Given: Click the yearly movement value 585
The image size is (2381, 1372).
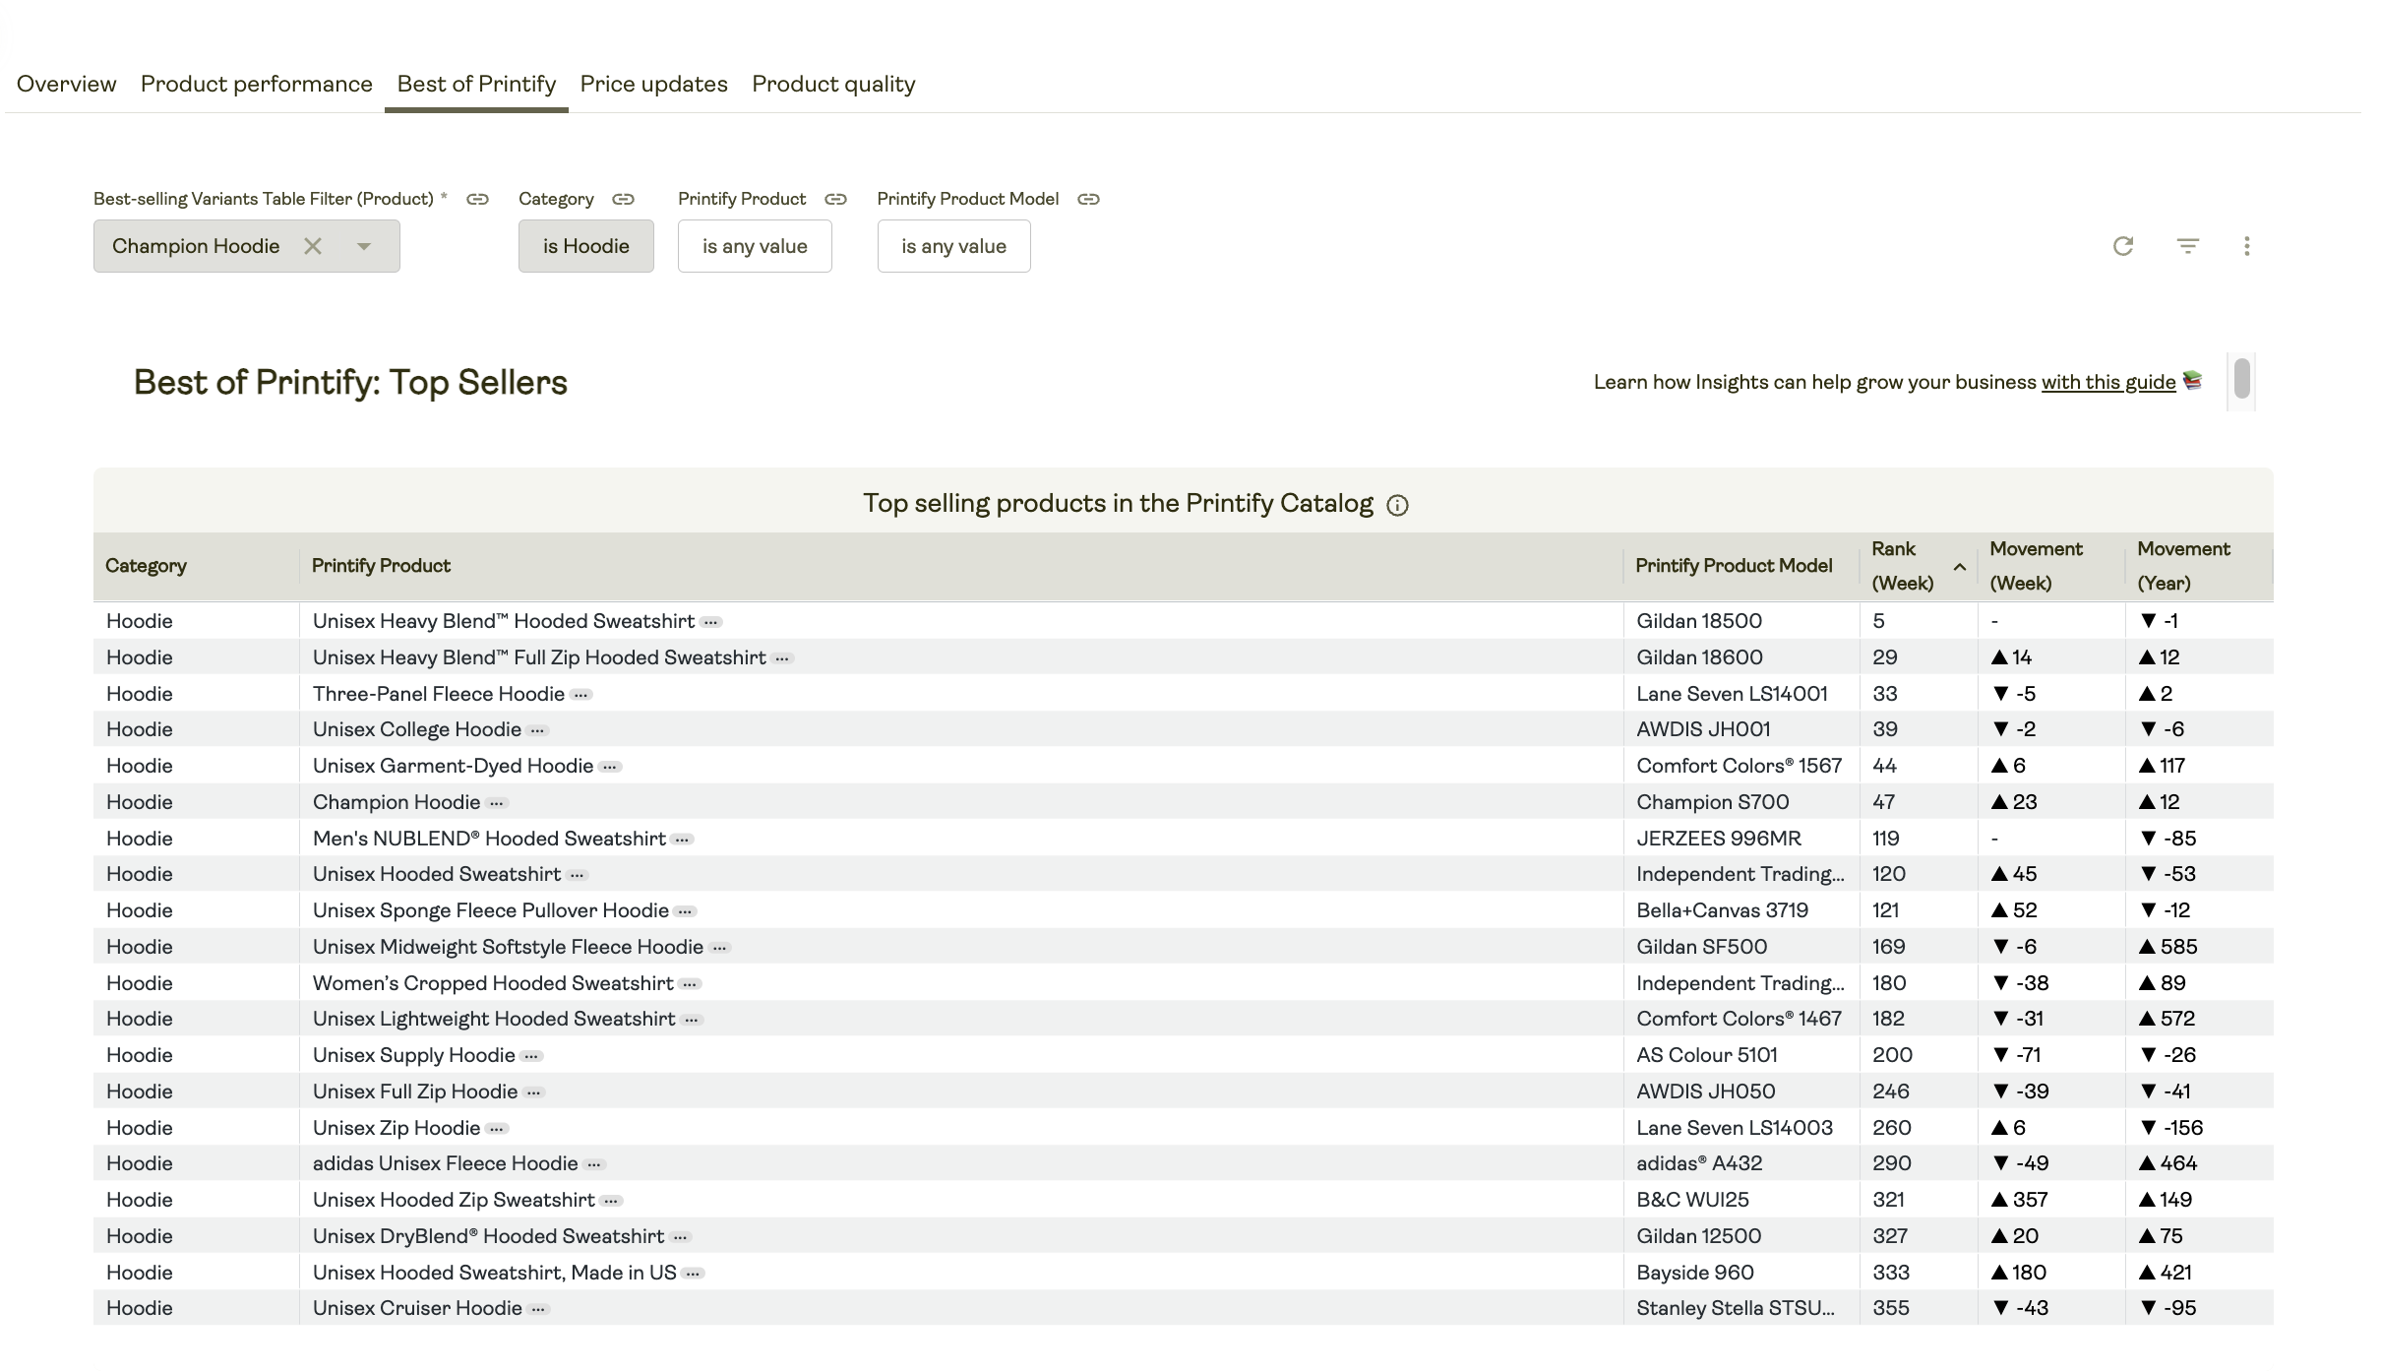Looking at the screenshot, I should (x=2168, y=947).
